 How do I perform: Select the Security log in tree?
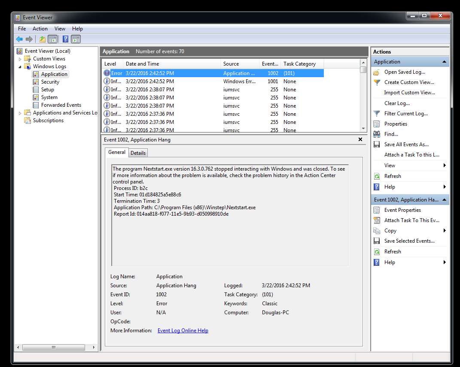click(x=50, y=82)
